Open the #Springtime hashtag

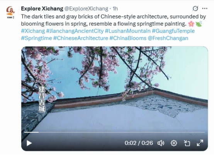click(x=36, y=38)
